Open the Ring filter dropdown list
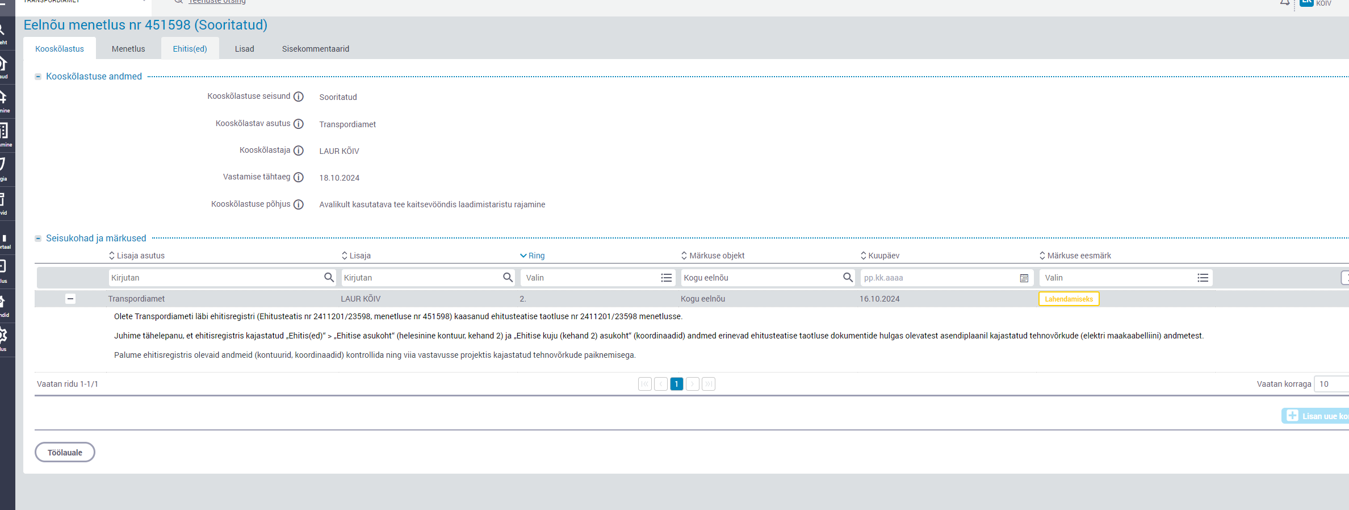This screenshot has width=1349, height=510. click(666, 278)
